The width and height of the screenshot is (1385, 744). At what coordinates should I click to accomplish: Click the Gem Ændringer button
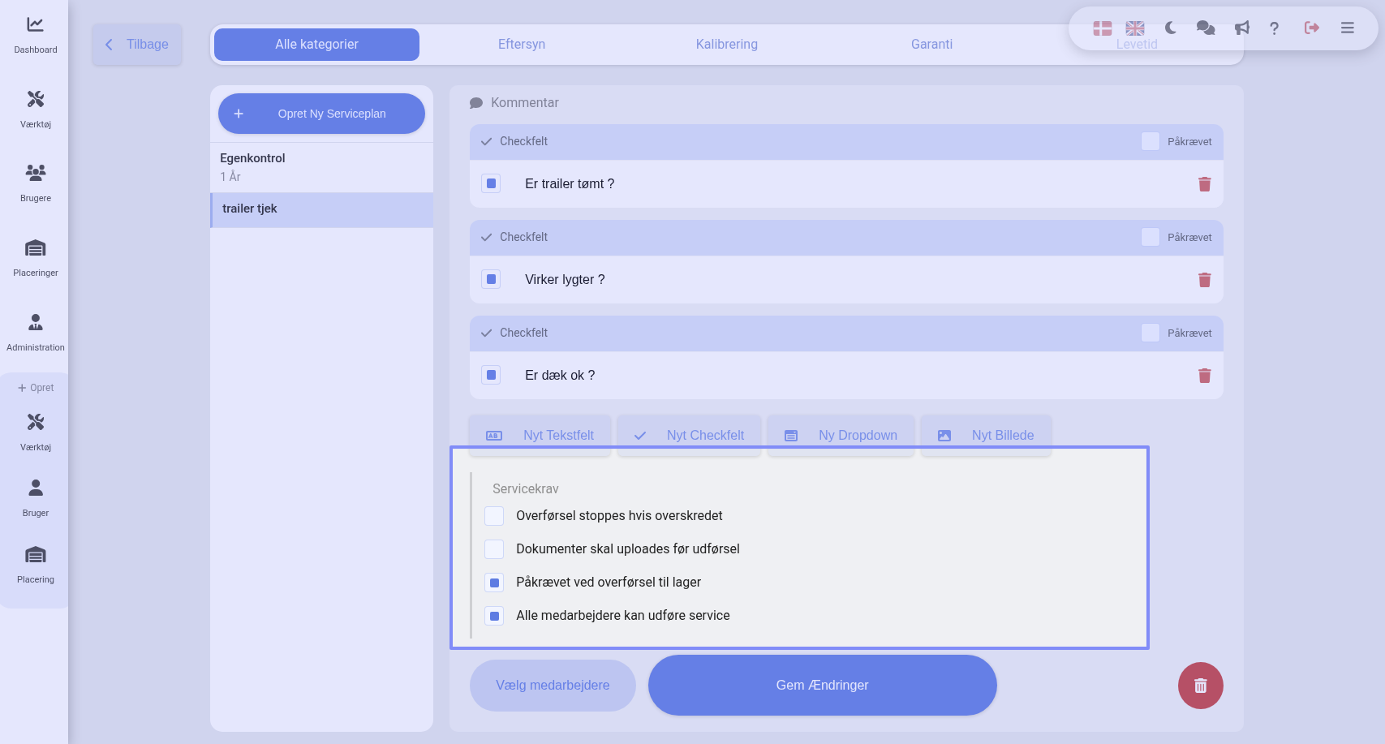tap(822, 686)
